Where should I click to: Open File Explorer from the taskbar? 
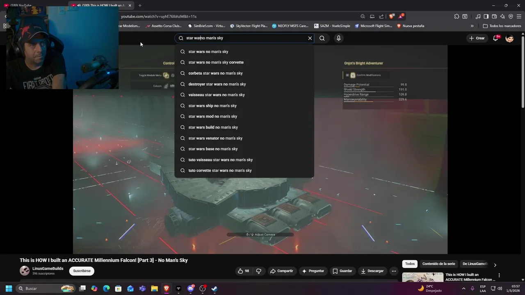[154, 288]
